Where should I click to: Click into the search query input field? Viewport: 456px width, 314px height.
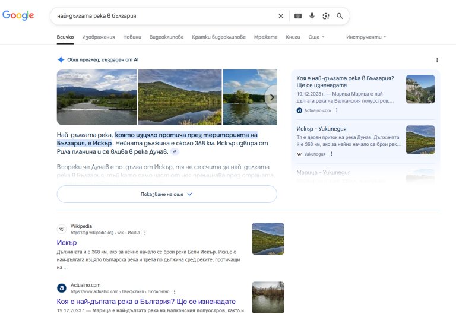(160, 16)
